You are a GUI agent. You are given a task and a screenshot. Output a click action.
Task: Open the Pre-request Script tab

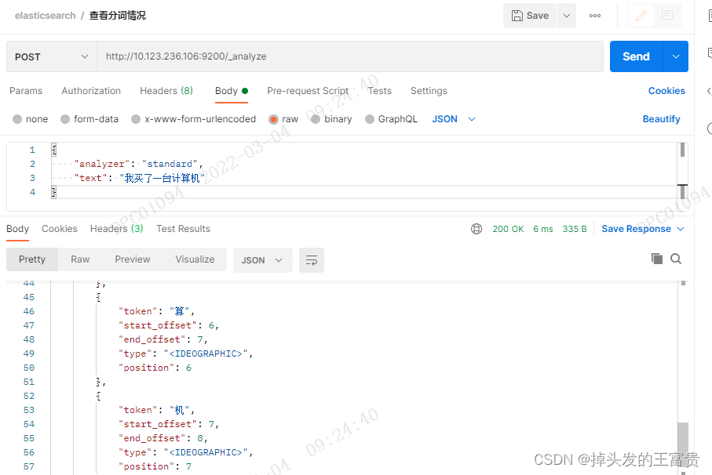[308, 91]
